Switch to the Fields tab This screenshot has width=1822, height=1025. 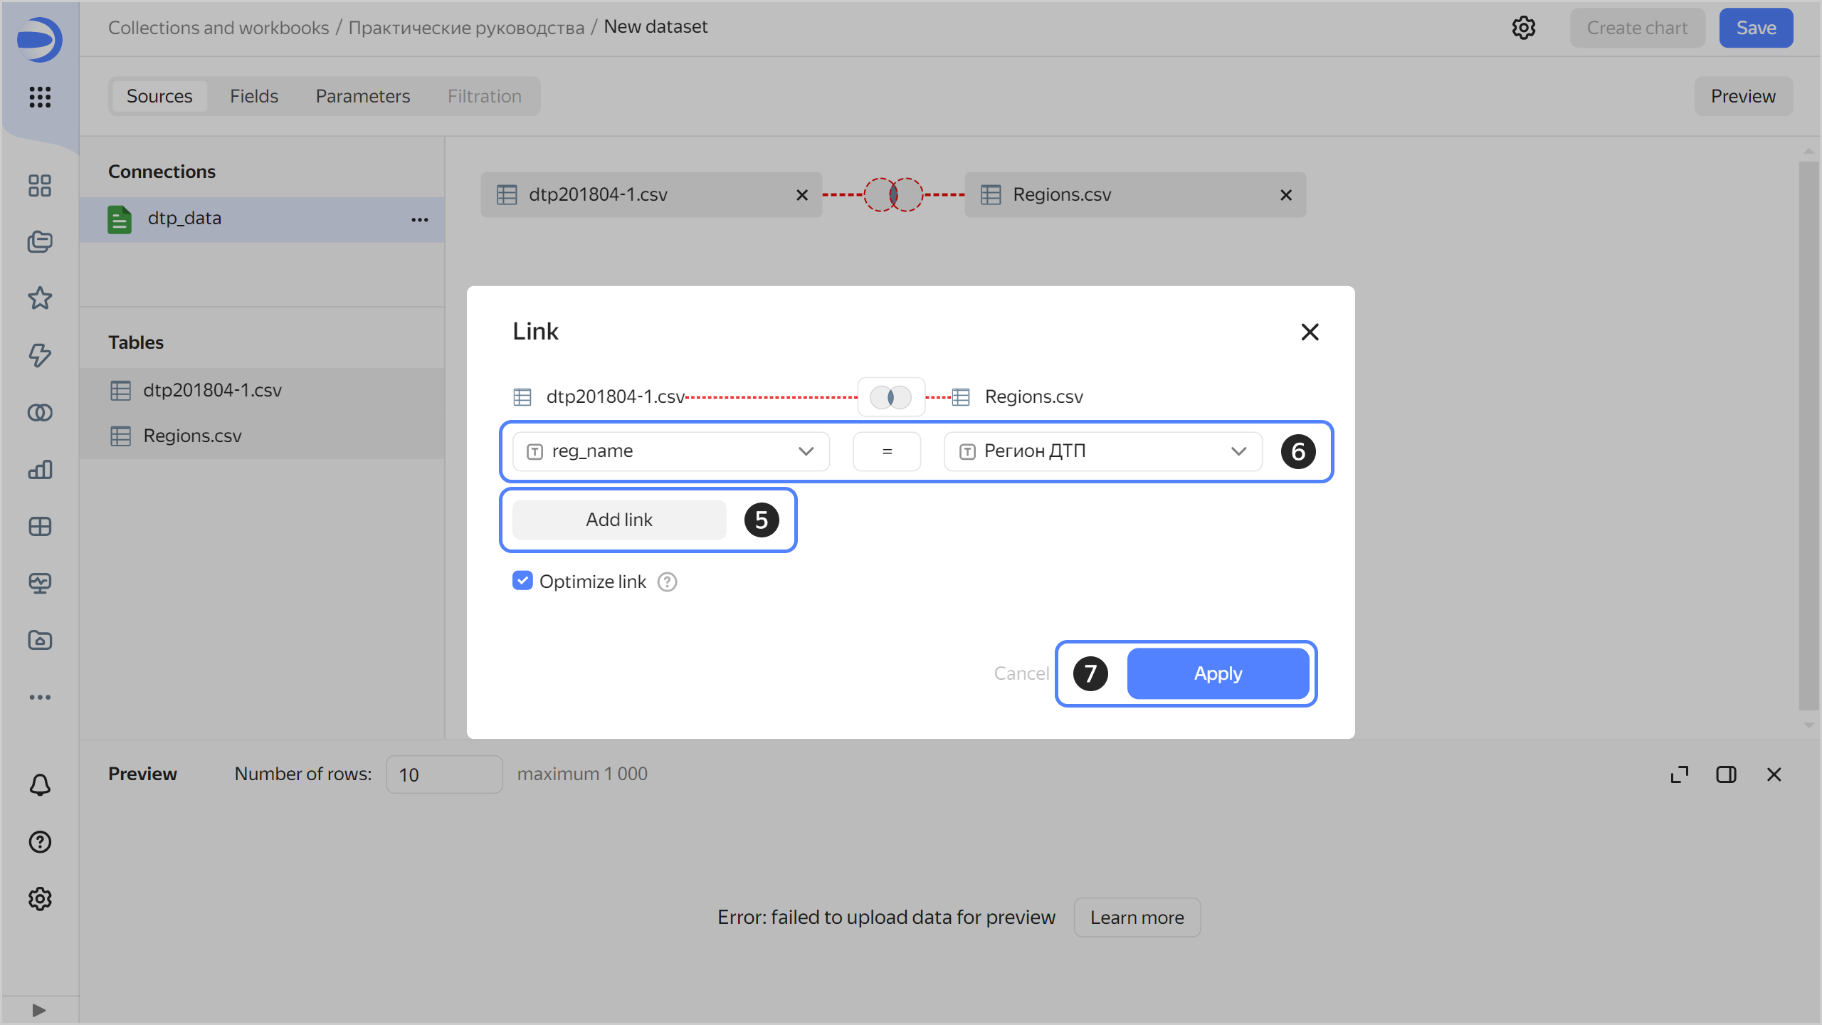(x=253, y=96)
